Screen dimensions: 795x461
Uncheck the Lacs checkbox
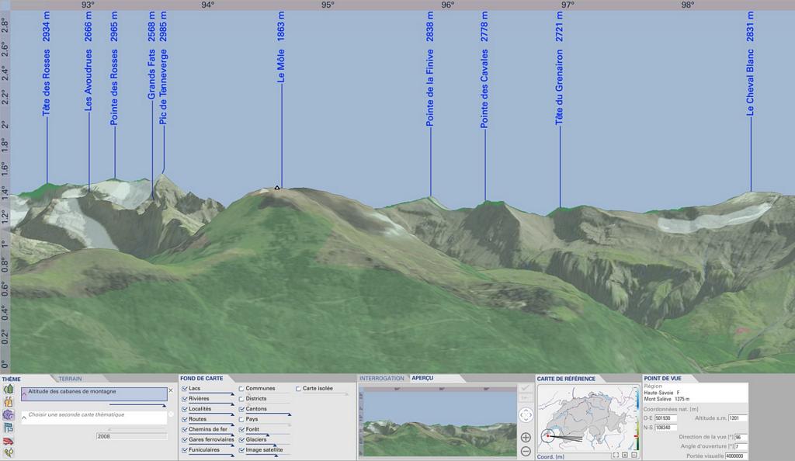pyautogui.click(x=185, y=388)
